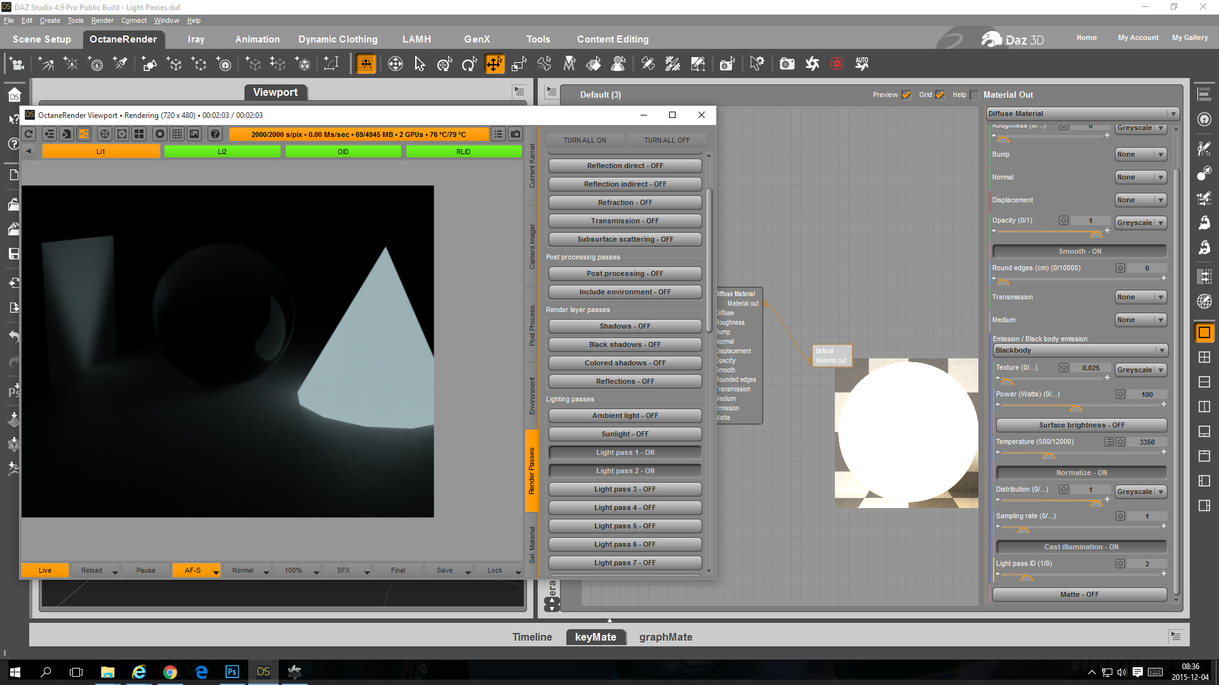The width and height of the screenshot is (1219, 685).
Task: Uncheck the Preview checkbox
Action: pyautogui.click(x=907, y=95)
